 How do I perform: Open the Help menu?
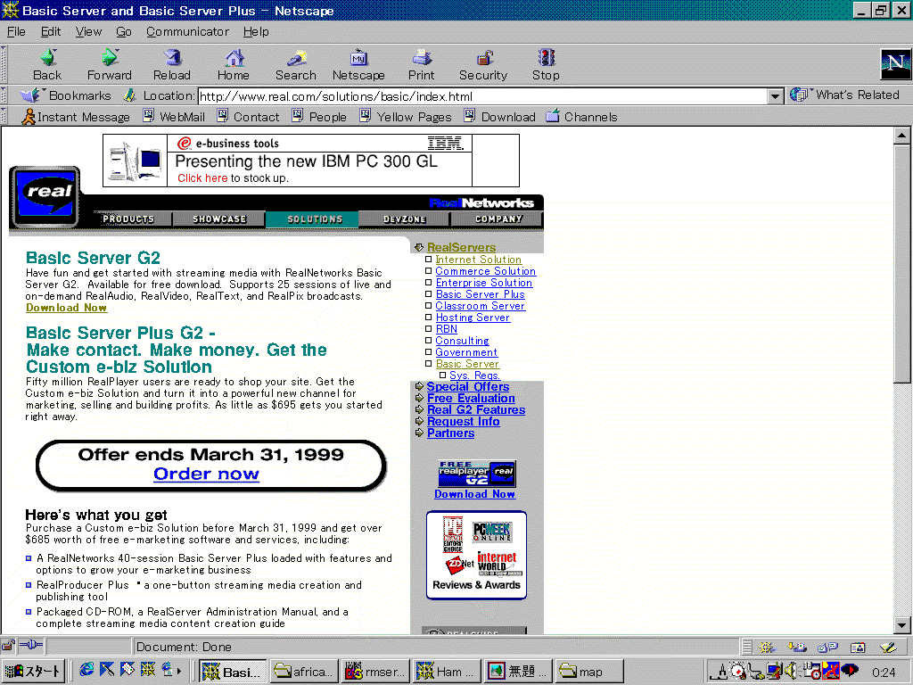(x=256, y=31)
